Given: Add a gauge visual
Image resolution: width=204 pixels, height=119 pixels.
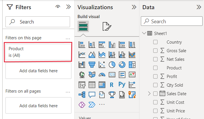Looking at the screenshot, I should pos(102,75).
